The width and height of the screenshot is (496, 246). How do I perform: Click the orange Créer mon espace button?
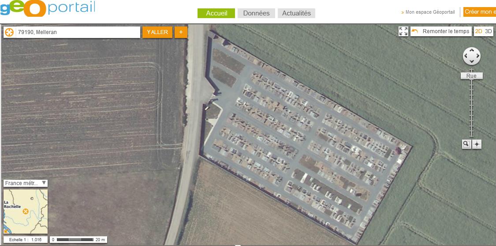click(480, 12)
